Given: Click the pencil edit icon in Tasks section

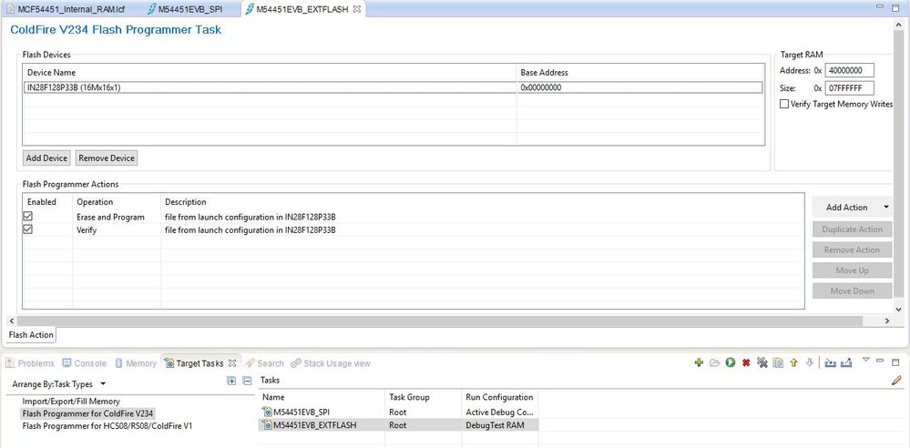Looking at the screenshot, I should click(x=896, y=381).
